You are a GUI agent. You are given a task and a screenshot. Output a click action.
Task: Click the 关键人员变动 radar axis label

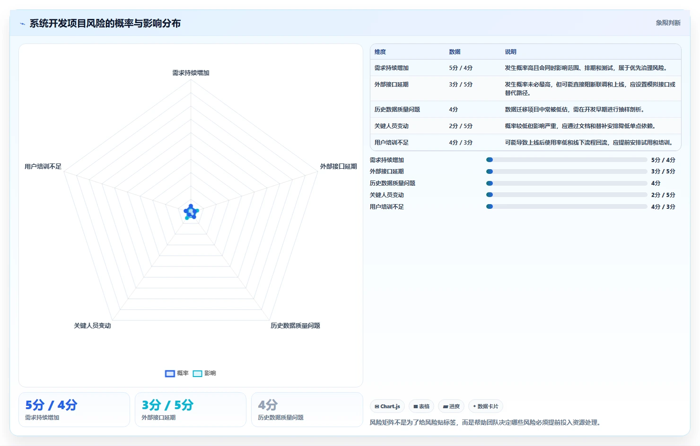(x=92, y=326)
